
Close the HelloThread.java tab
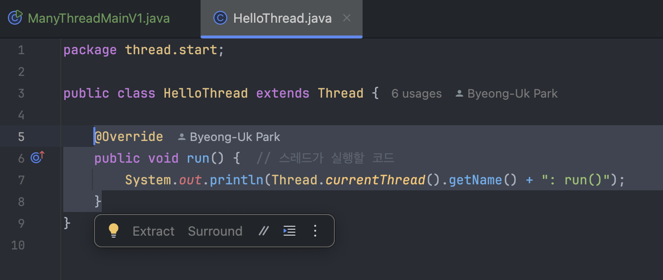[x=347, y=18]
